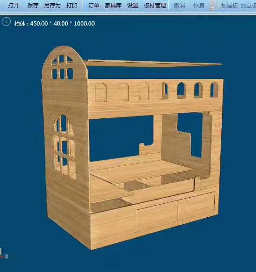Click the circular back arrow icon
Image resolution: width=256 pixels, height=272 pixels.
(x=6, y=22)
